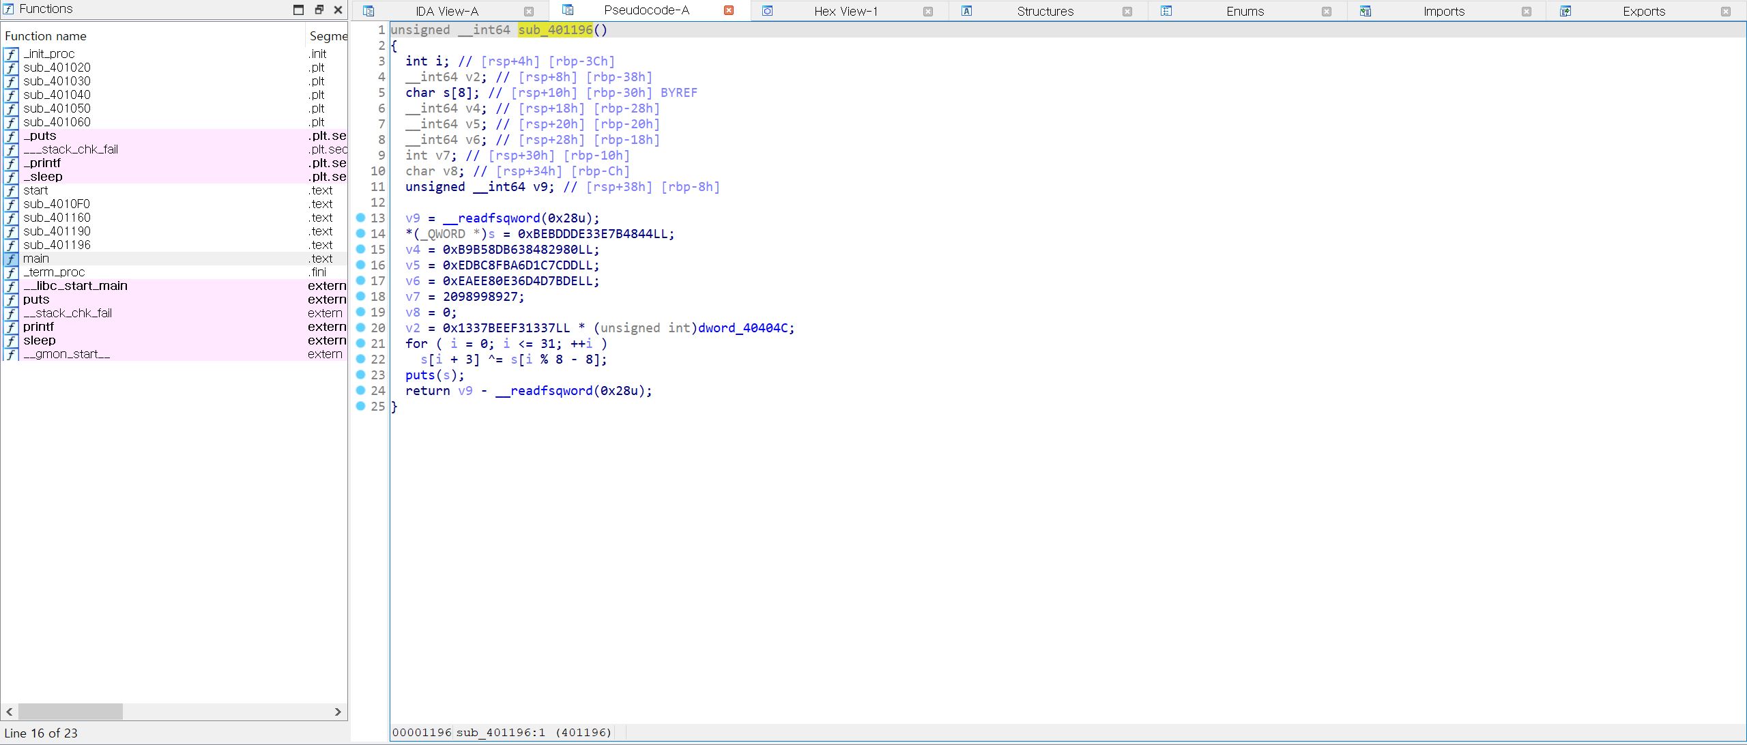
Task: Toggle breakpoint dot at puts(s) line 23
Action: [360, 375]
